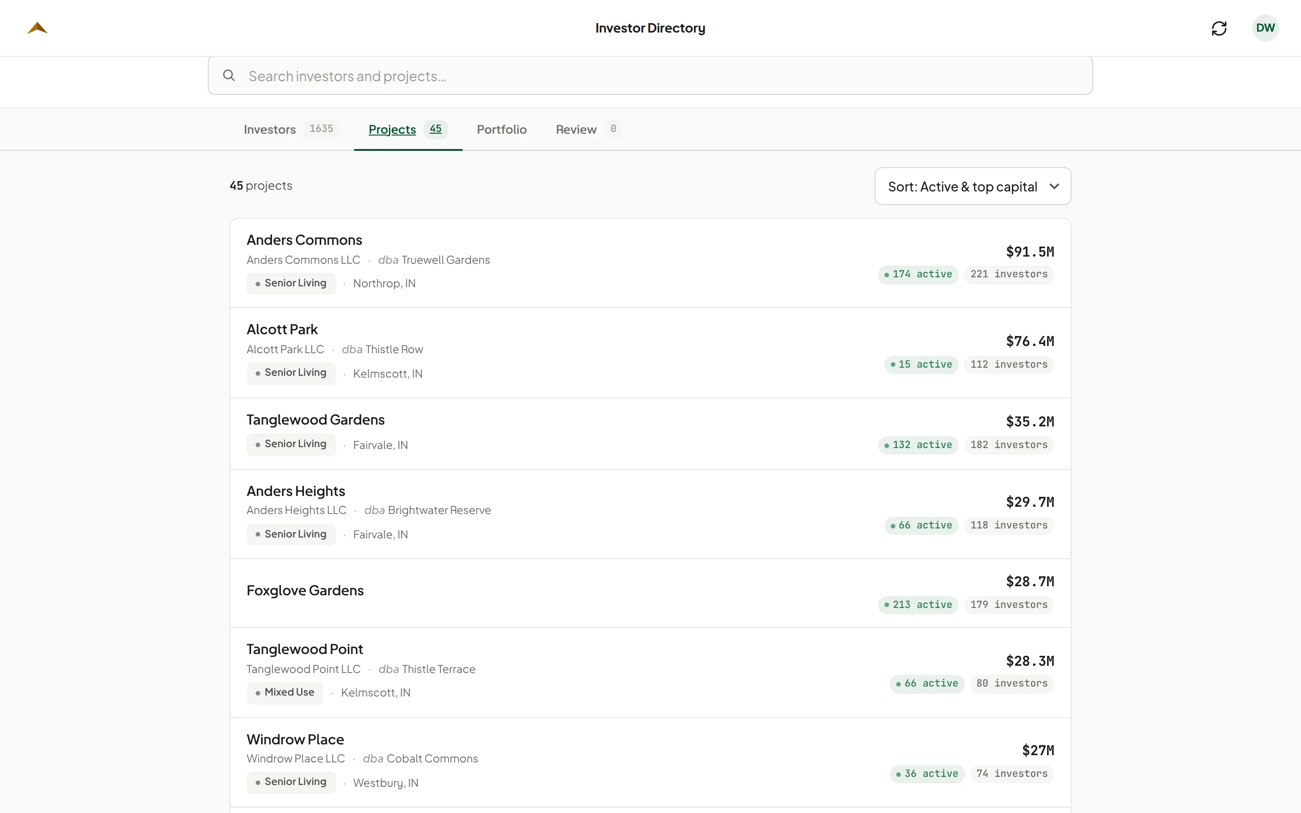
Task: Click the 182 investors badge
Action: [1009, 445]
